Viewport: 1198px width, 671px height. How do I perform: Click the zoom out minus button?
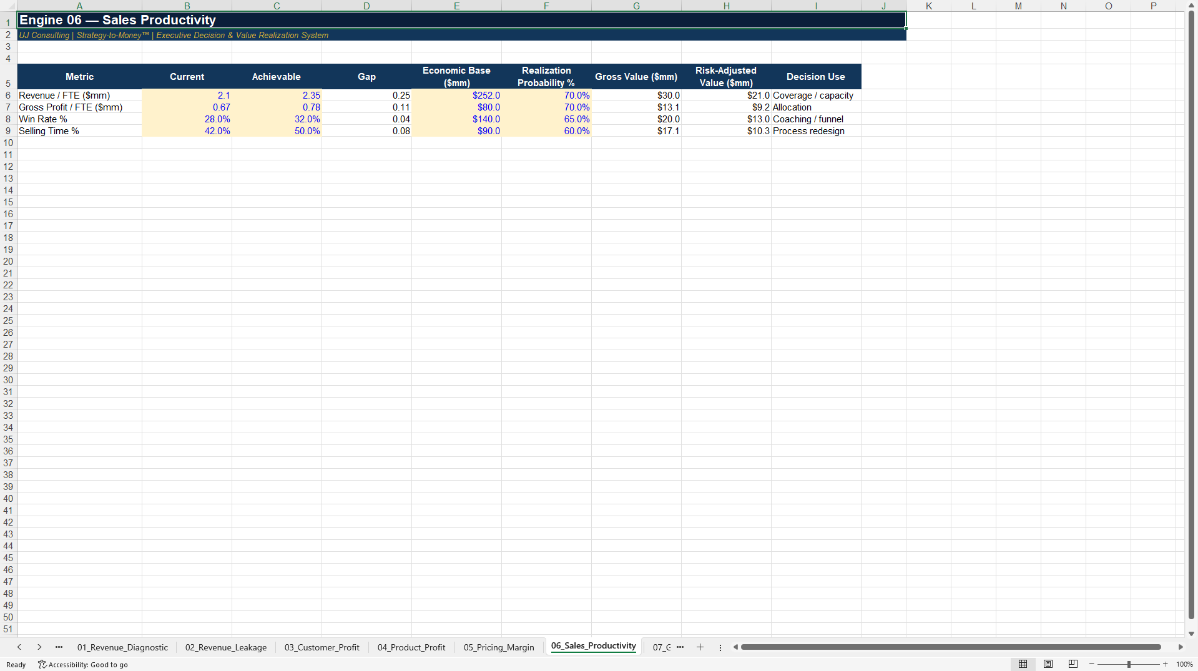[1092, 664]
